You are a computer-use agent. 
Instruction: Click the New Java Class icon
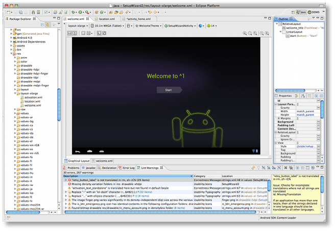click(102, 12)
